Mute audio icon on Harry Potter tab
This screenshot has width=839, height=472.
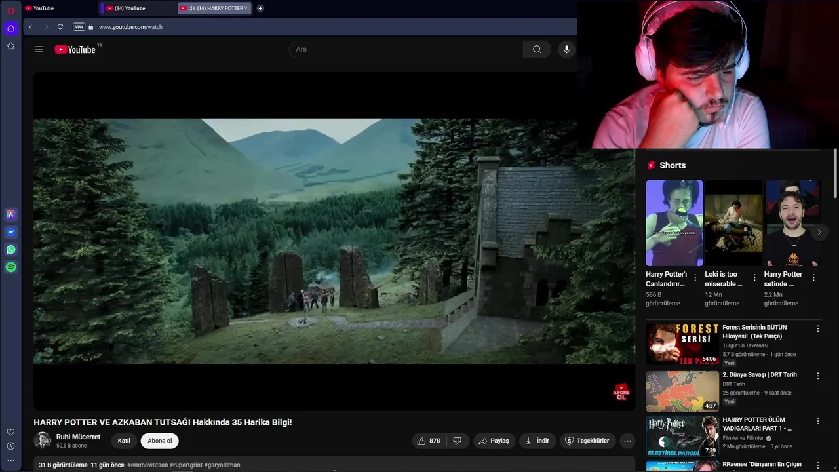point(191,9)
